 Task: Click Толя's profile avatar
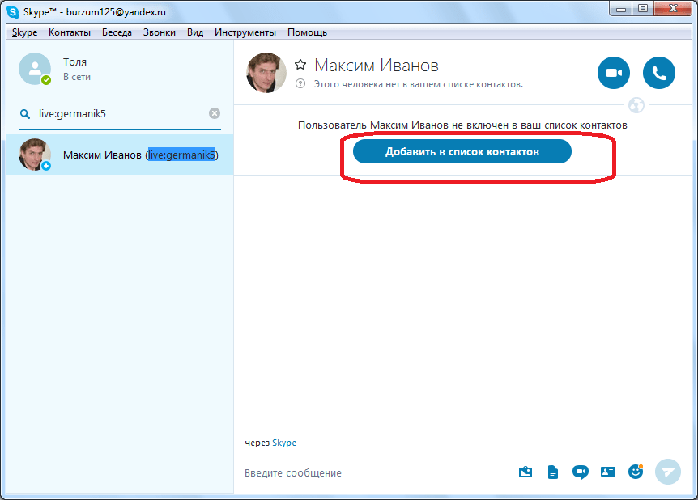coord(35,69)
